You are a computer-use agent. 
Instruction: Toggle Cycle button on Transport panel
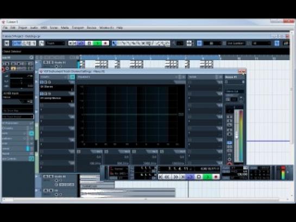point(190,177)
